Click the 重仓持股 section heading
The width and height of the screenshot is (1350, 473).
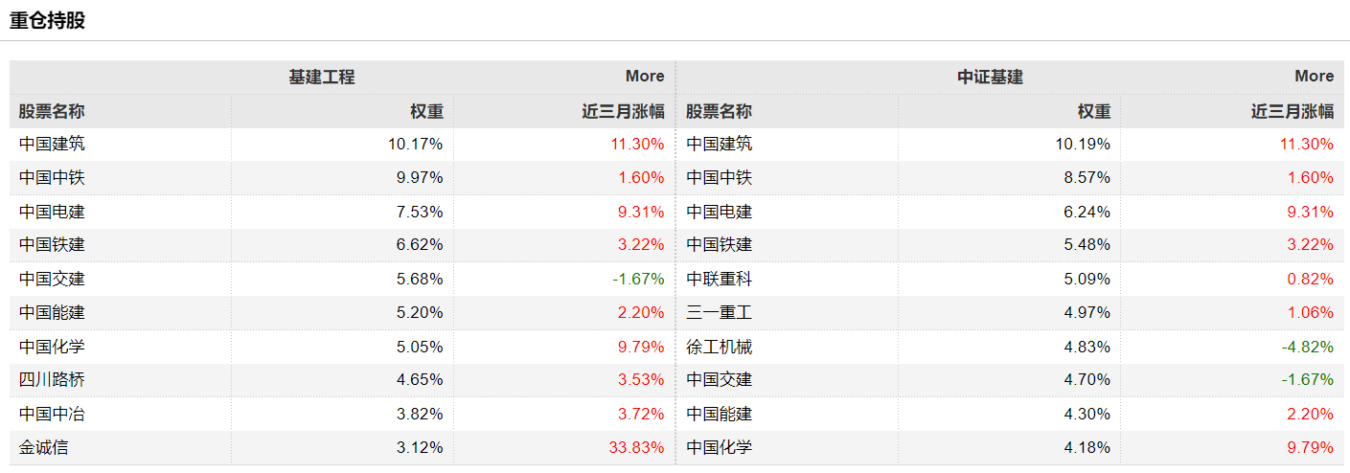coord(48,20)
